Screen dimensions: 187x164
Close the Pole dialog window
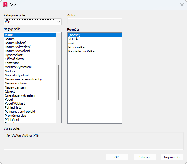[x=182, y=5]
